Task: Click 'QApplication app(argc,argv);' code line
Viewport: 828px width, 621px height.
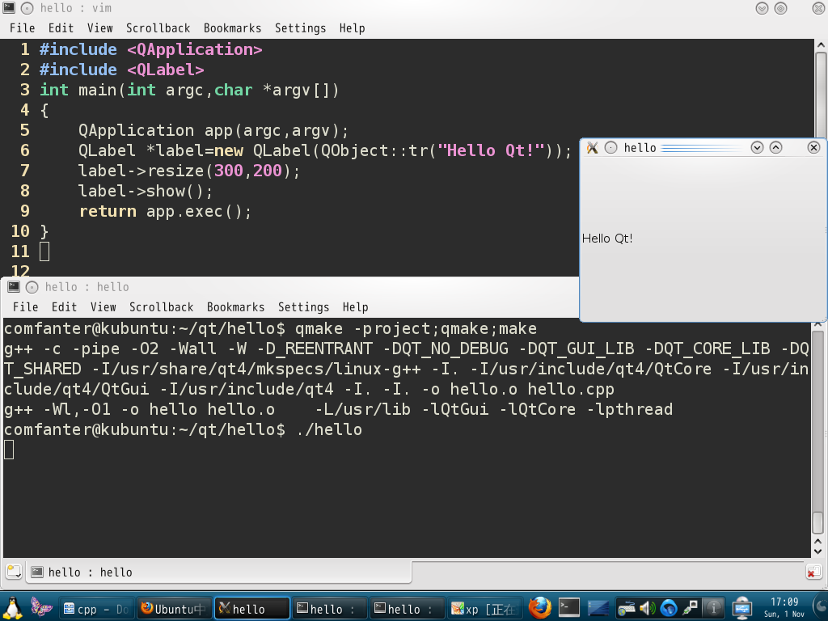Action: click(213, 130)
